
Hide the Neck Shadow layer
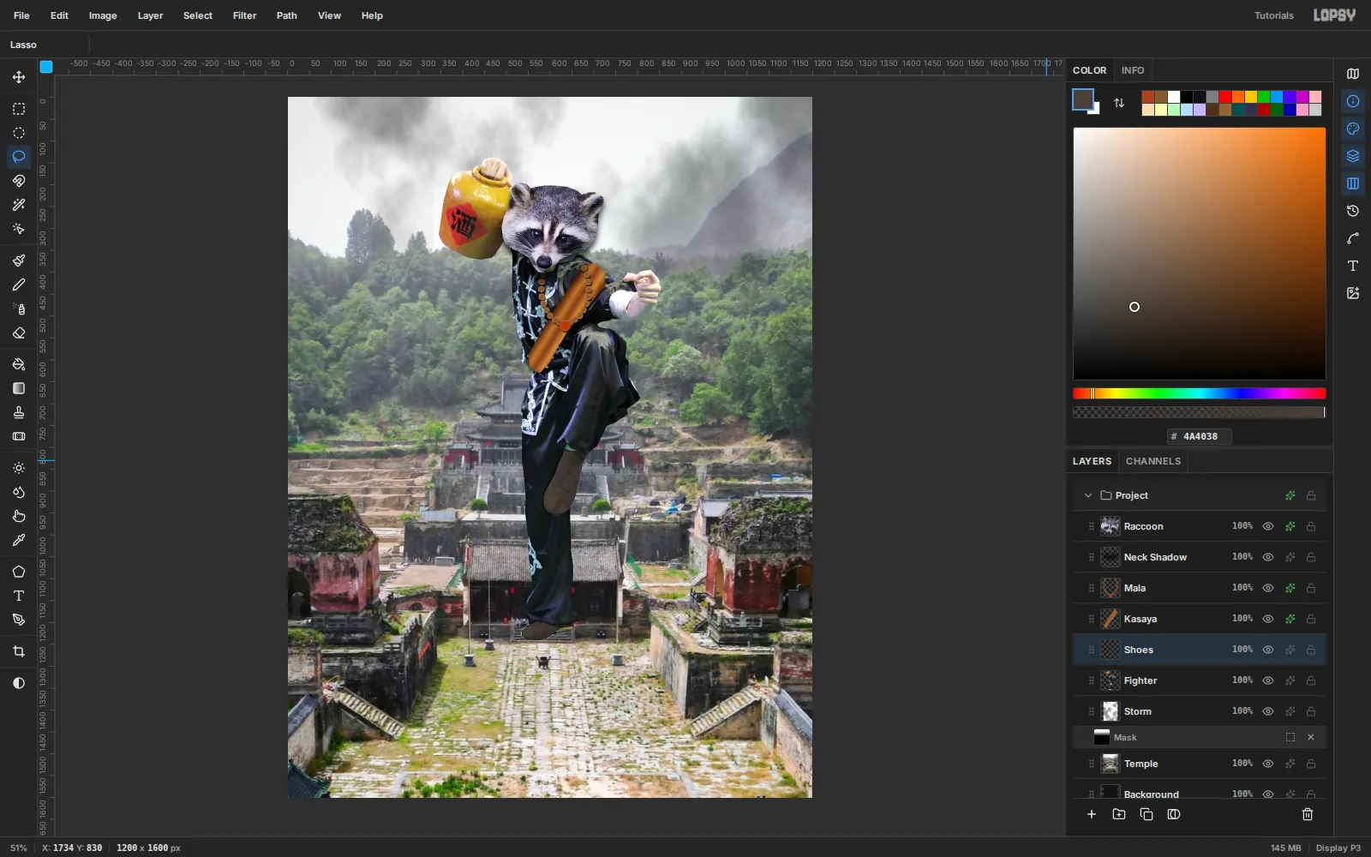coord(1268,557)
